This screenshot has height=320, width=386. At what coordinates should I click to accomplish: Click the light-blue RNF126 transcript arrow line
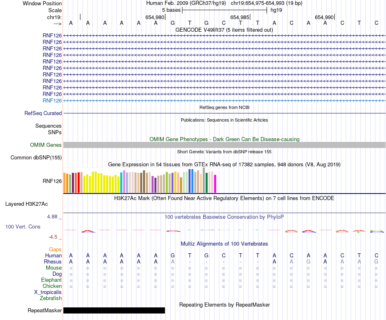pyautogui.click(x=224, y=100)
